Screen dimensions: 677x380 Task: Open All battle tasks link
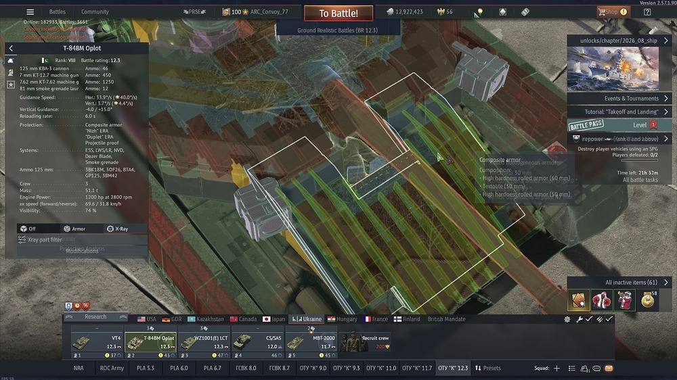pos(640,180)
